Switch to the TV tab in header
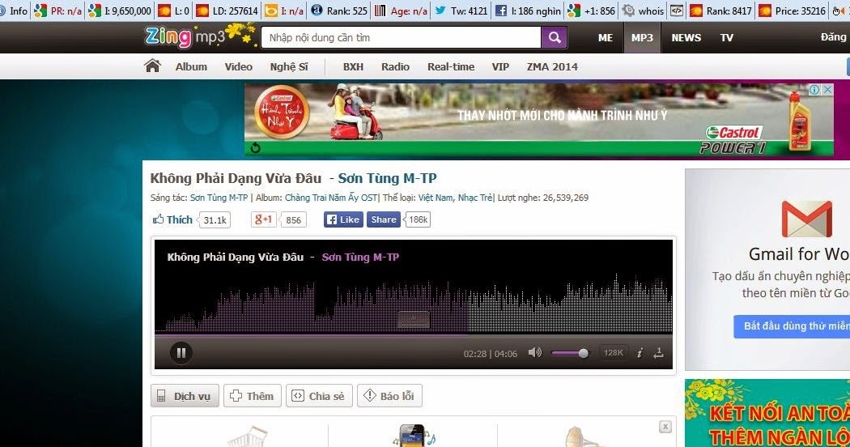The image size is (850, 447). (x=726, y=37)
